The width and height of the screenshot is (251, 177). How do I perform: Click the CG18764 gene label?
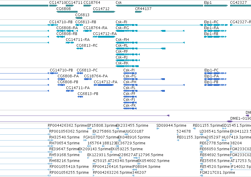92,3
